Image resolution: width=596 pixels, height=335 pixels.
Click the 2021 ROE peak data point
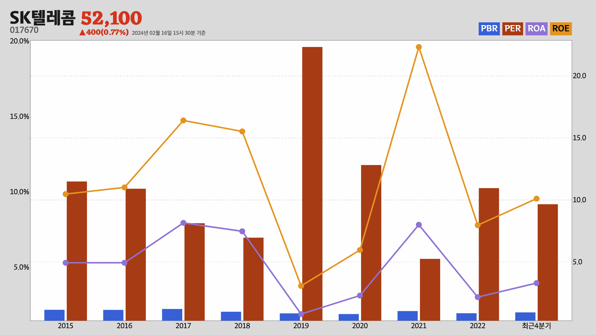(419, 47)
